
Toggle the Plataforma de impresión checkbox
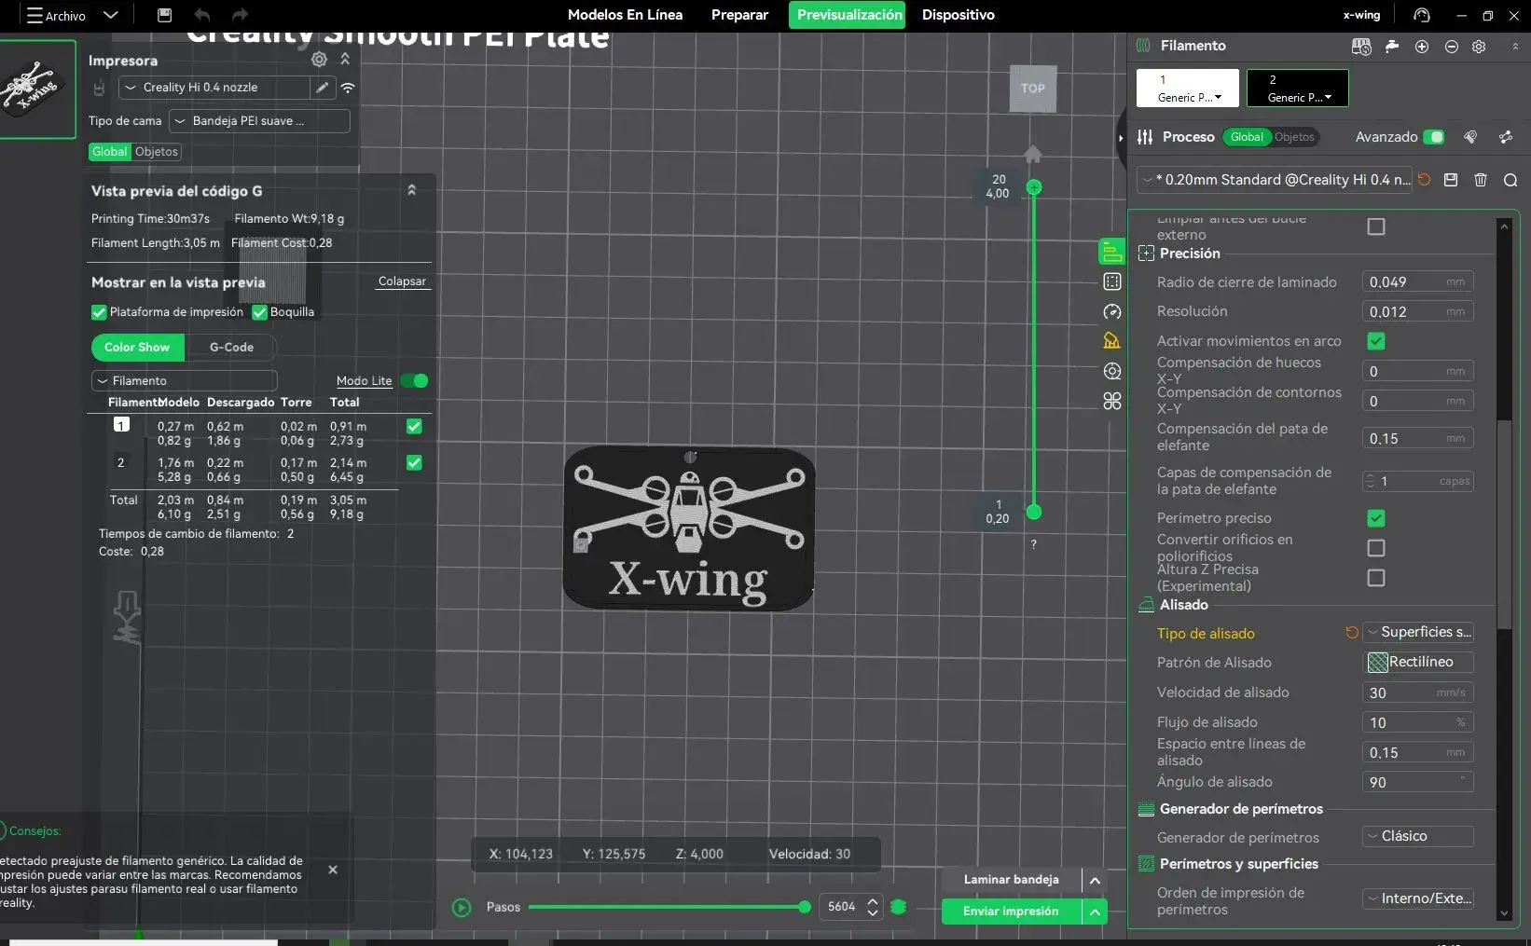[x=99, y=312]
